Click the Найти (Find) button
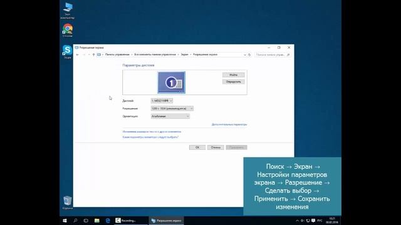401x225 pixels. click(x=233, y=75)
